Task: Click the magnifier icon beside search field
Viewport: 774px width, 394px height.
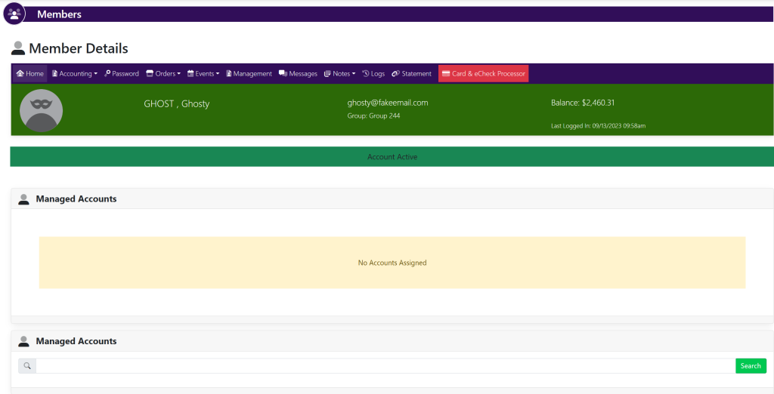Action: [27, 366]
